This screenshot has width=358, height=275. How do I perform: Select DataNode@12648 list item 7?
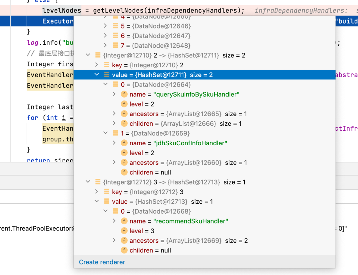[156, 45]
